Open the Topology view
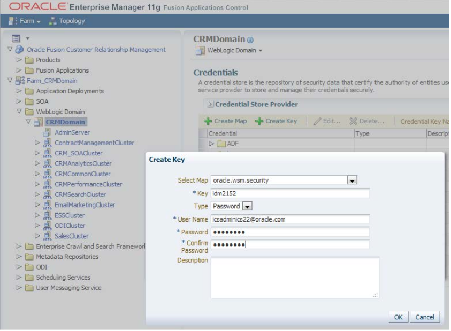The width and height of the screenshot is (451, 331). click(x=72, y=21)
